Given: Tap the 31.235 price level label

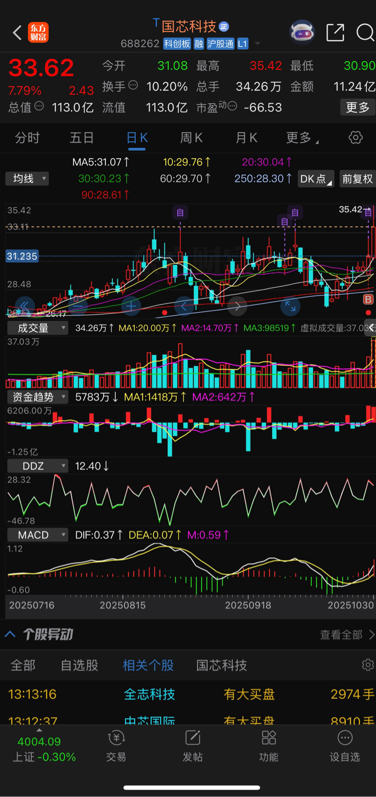Looking at the screenshot, I should pyautogui.click(x=22, y=256).
